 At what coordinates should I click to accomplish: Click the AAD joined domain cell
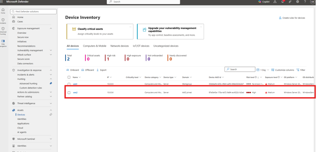click(x=187, y=92)
